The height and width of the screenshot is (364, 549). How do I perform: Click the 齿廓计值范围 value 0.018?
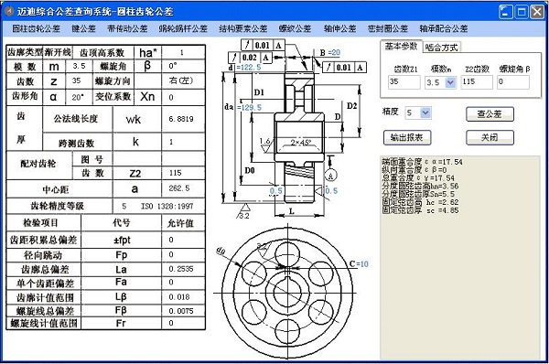(x=179, y=297)
